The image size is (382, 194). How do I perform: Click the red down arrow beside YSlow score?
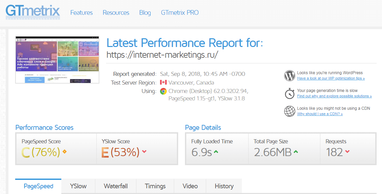point(144,152)
